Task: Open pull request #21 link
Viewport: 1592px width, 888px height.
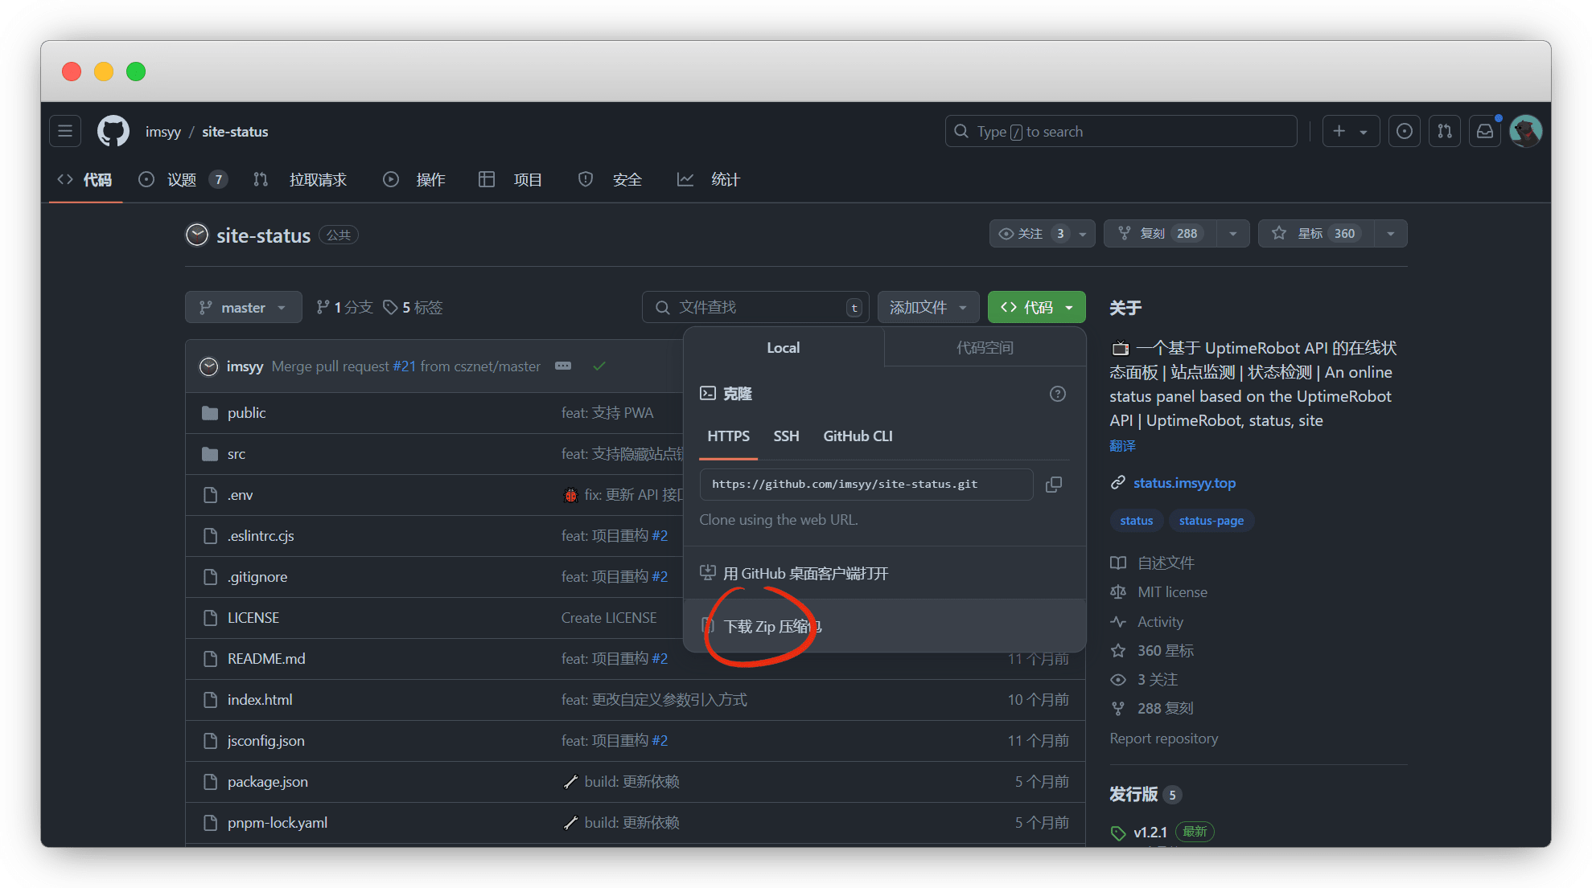Action: (404, 366)
